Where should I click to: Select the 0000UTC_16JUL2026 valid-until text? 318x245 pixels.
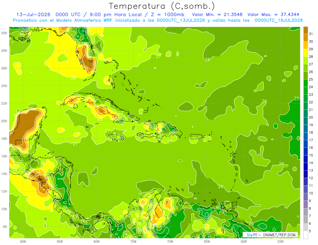point(278,20)
